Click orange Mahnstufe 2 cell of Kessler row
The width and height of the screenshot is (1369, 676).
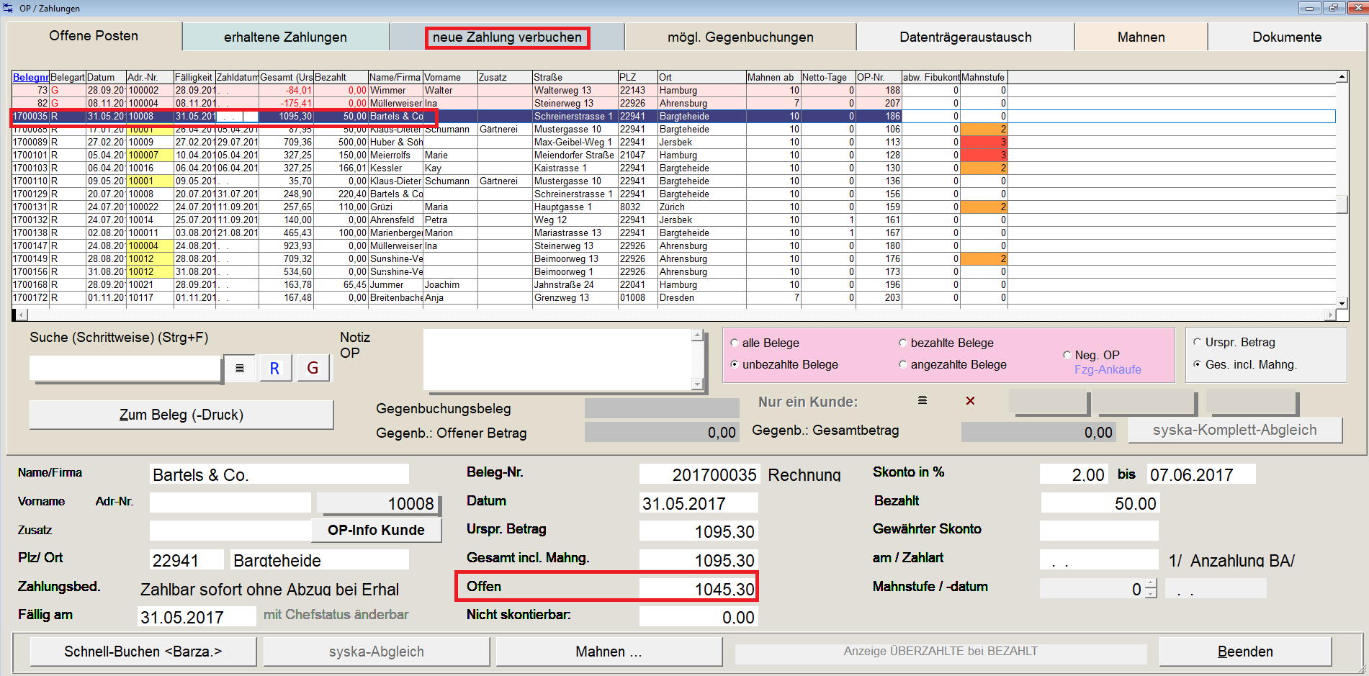(984, 168)
